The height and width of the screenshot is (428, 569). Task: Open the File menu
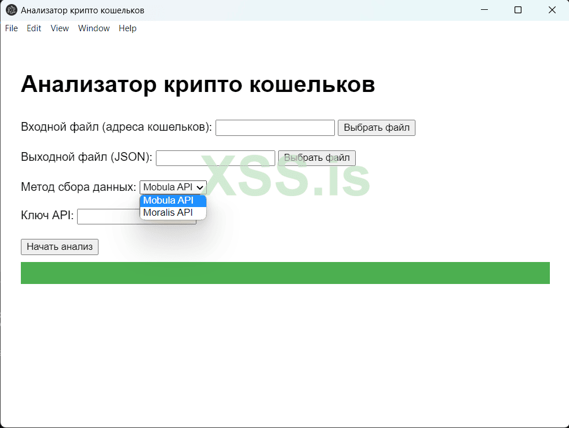point(11,28)
